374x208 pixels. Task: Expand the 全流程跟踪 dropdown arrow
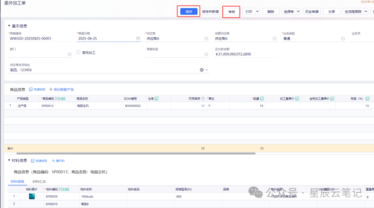pos(366,11)
